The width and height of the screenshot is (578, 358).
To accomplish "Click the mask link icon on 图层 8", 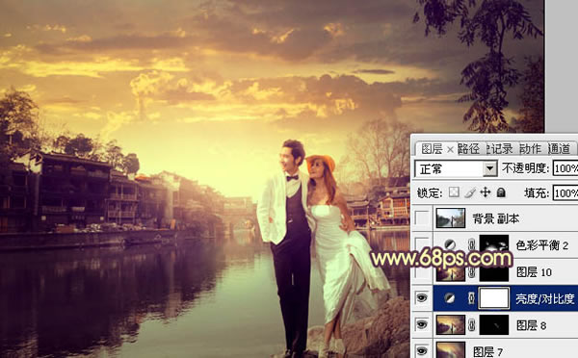I will coord(471,325).
